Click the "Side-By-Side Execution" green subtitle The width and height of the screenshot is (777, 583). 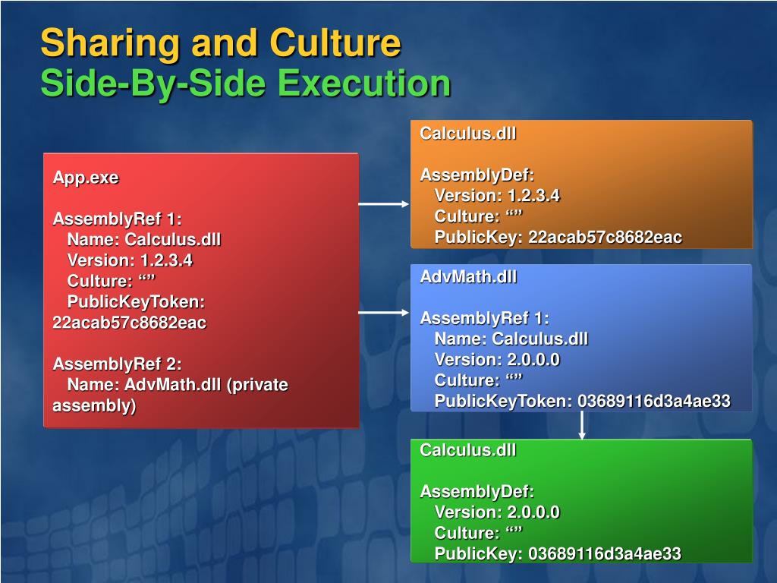pos(245,84)
